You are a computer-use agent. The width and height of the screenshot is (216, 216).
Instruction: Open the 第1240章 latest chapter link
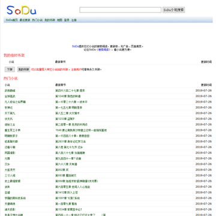[x=68, y=96]
